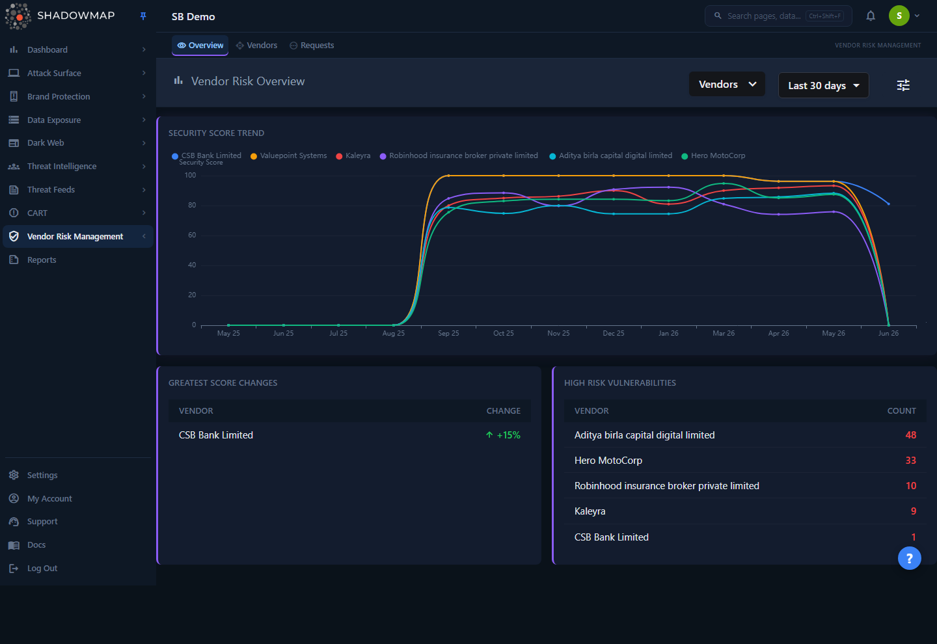Screen dimensions: 937x644
Task: Click the green S user avatar
Action: click(x=899, y=16)
